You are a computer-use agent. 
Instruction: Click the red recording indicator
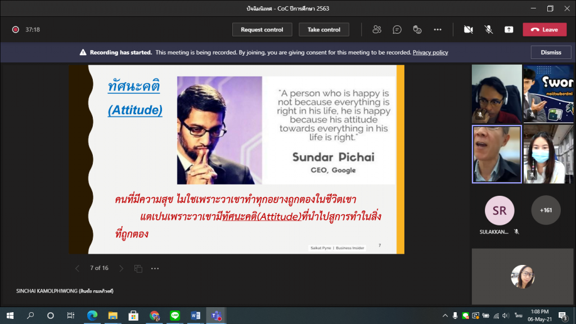click(15, 29)
